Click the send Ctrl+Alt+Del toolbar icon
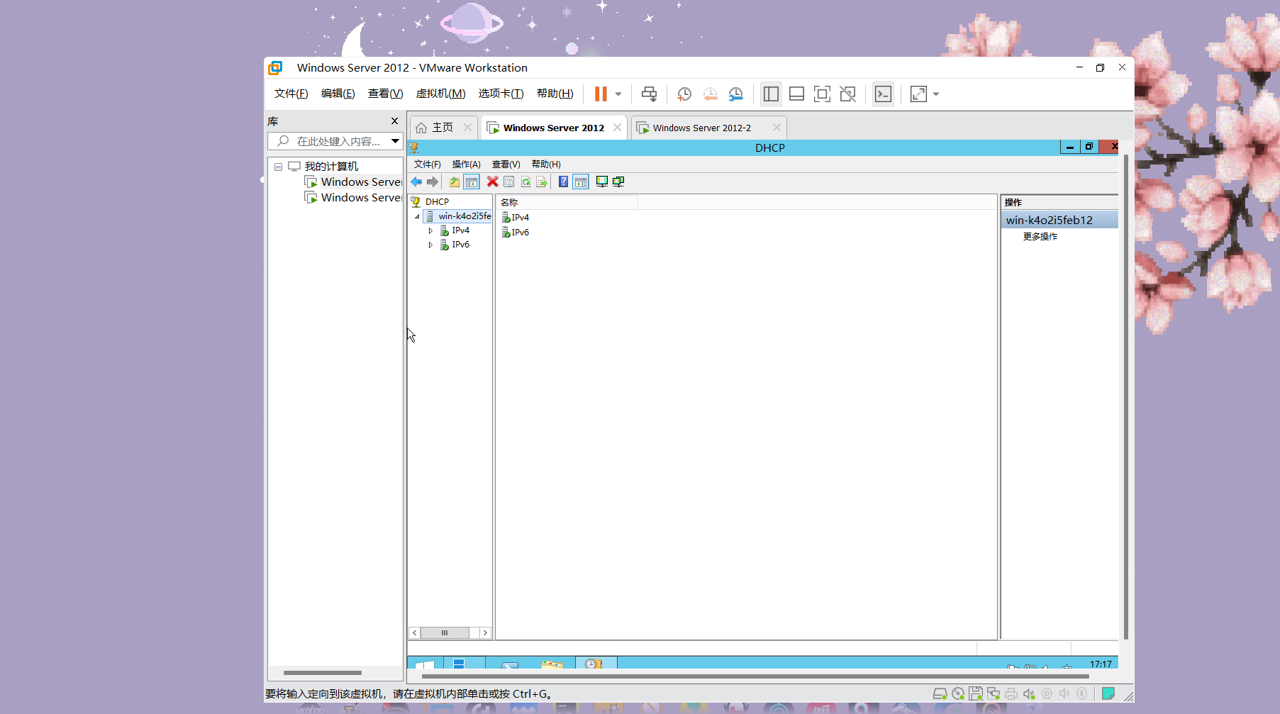 pyautogui.click(x=649, y=94)
